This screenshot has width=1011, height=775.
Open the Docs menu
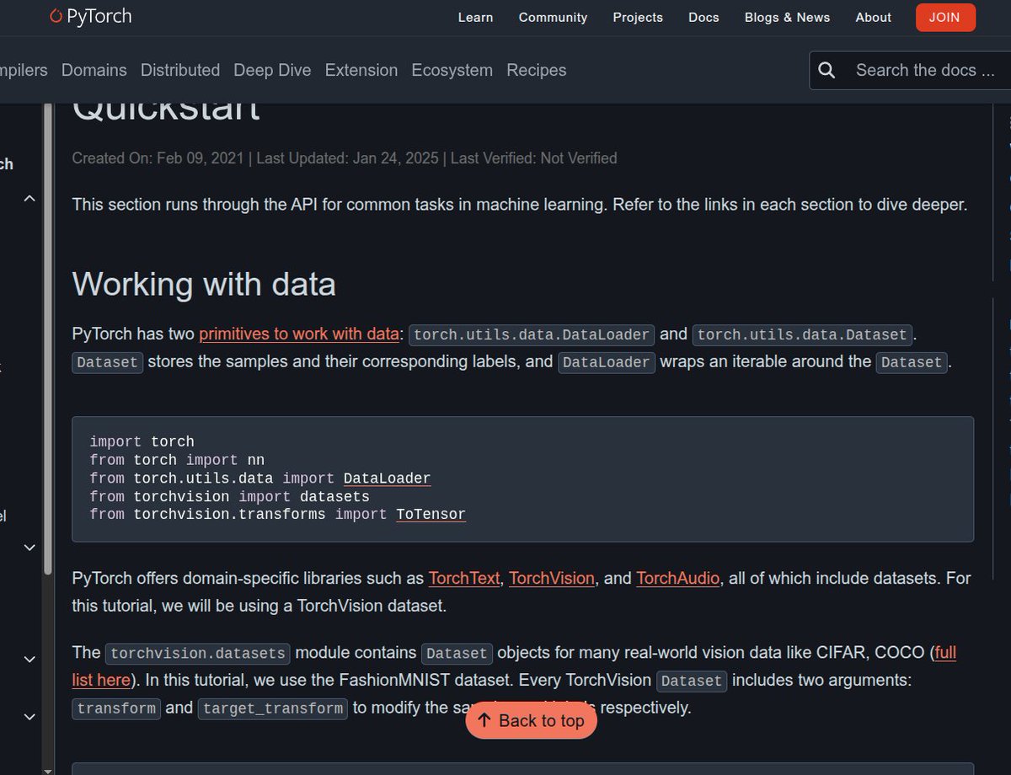click(703, 17)
